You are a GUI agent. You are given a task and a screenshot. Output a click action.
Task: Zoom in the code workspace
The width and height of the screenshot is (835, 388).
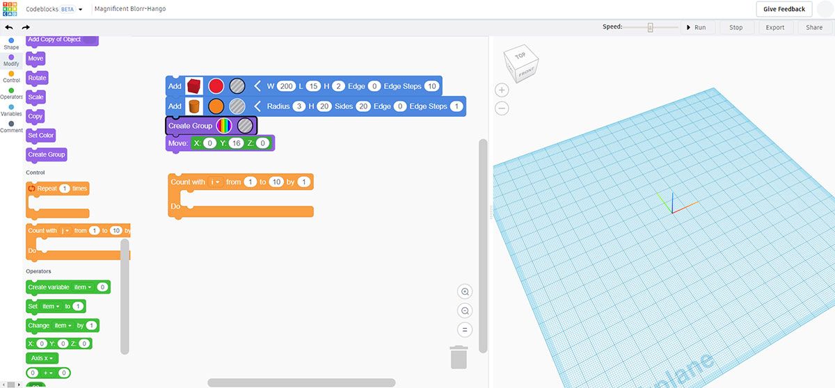pyautogui.click(x=466, y=292)
